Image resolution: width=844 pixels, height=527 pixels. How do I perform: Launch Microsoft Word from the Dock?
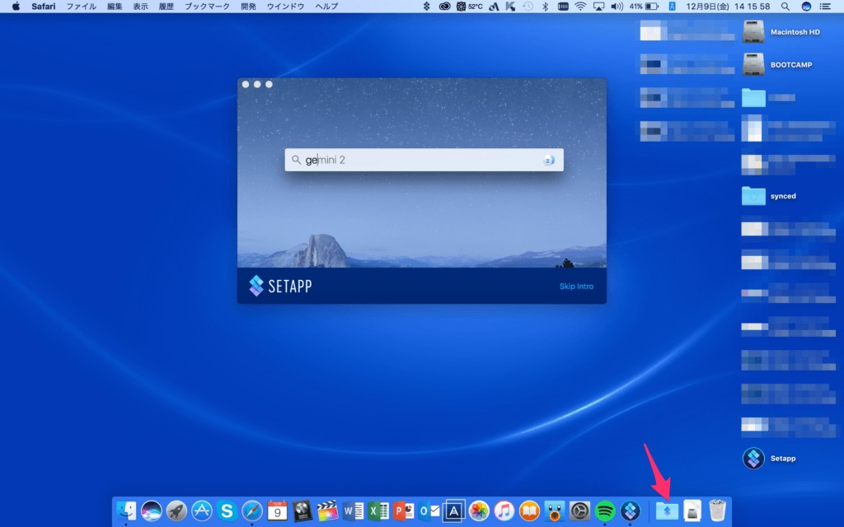click(x=353, y=511)
